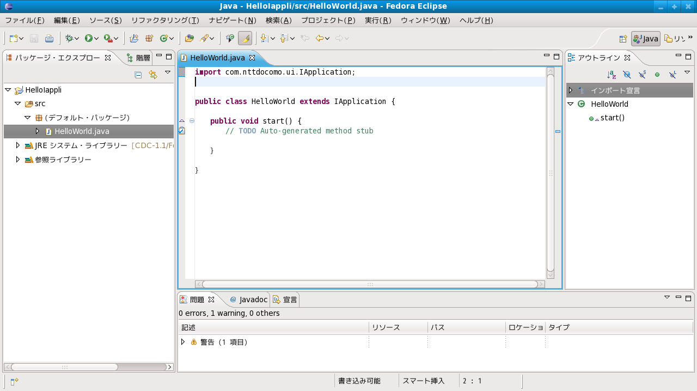This screenshot has height=391, width=697.
Task: Click the Search flashlight toolbar icon
Action: pyautogui.click(x=205, y=38)
